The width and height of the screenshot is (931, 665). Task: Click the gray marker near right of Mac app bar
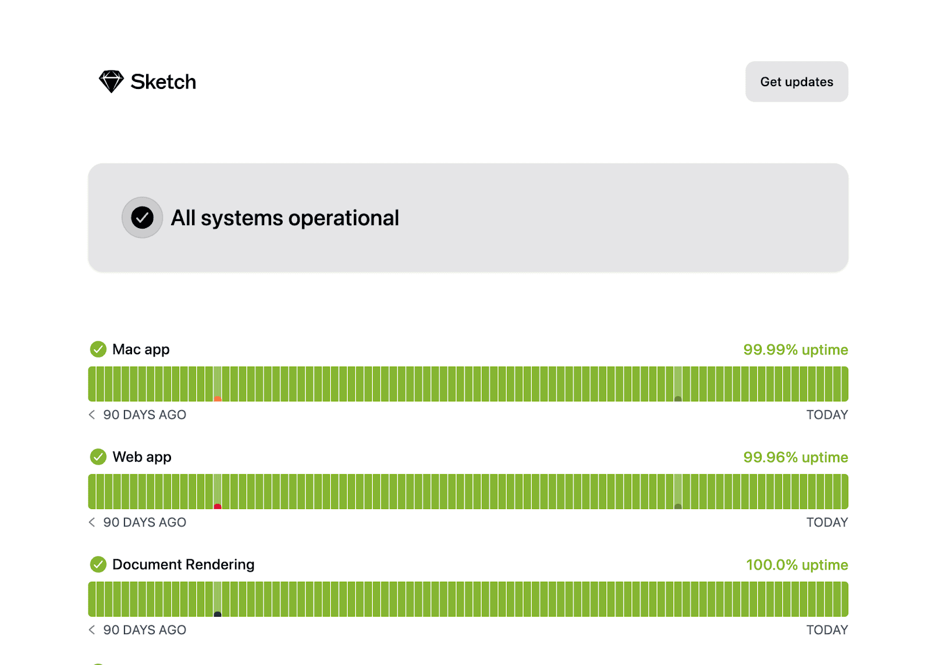[678, 399]
